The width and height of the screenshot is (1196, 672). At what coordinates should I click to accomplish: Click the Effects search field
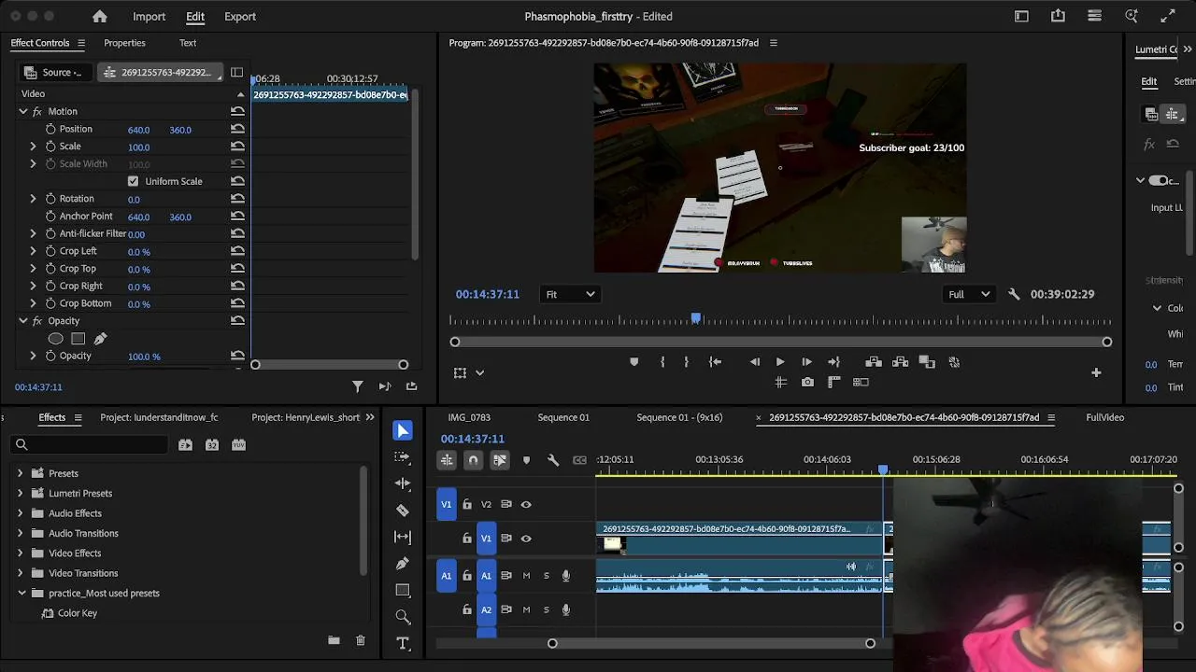(91, 444)
